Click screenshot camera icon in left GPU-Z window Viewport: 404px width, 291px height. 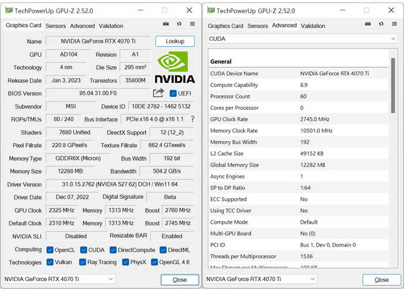click(166, 24)
